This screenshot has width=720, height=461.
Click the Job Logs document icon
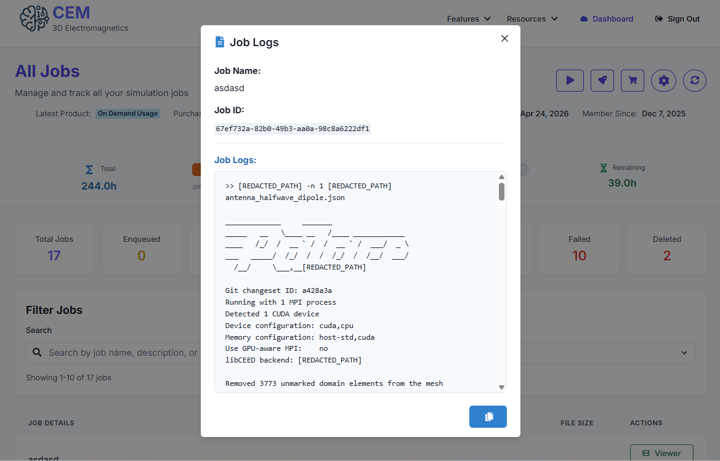point(220,42)
